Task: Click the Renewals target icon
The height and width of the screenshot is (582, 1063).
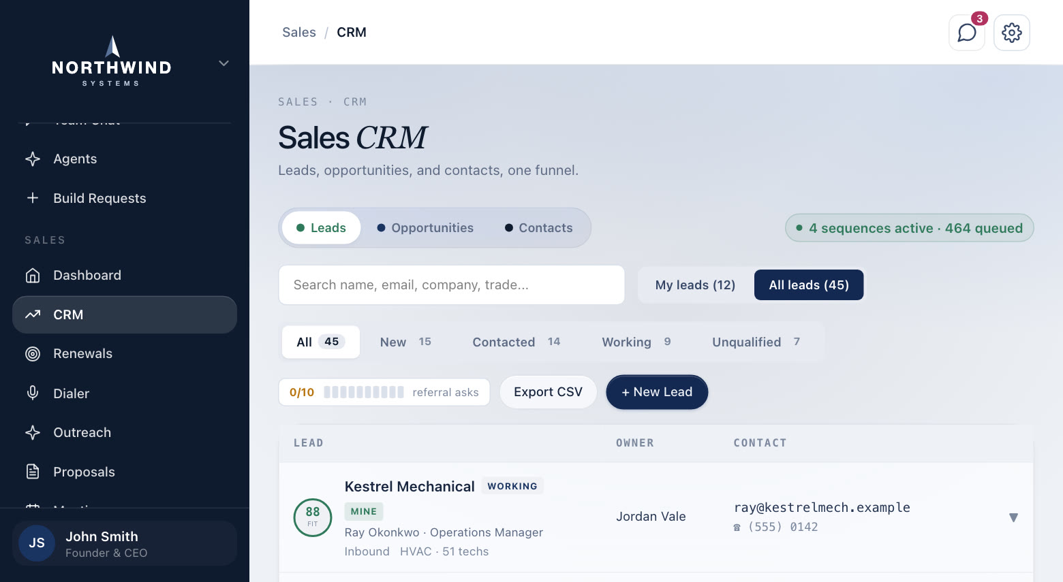Action: pos(33,354)
